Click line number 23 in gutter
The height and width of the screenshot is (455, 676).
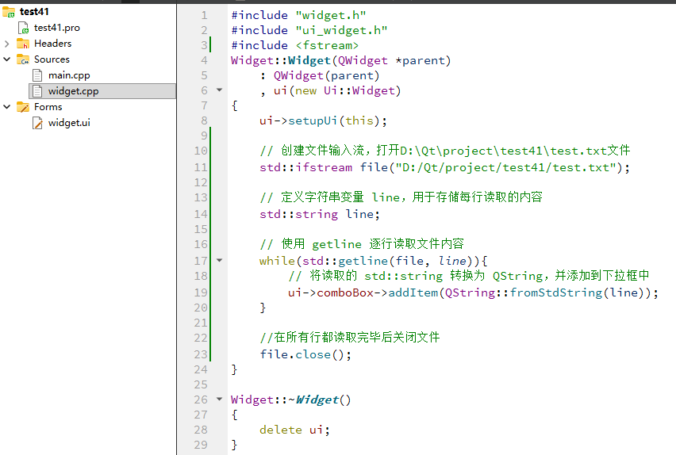click(x=201, y=354)
